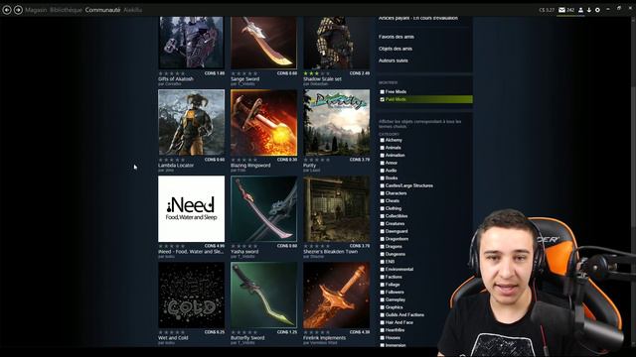Tick the Factions category checkbox
This screenshot has height=357, width=636.
382,277
